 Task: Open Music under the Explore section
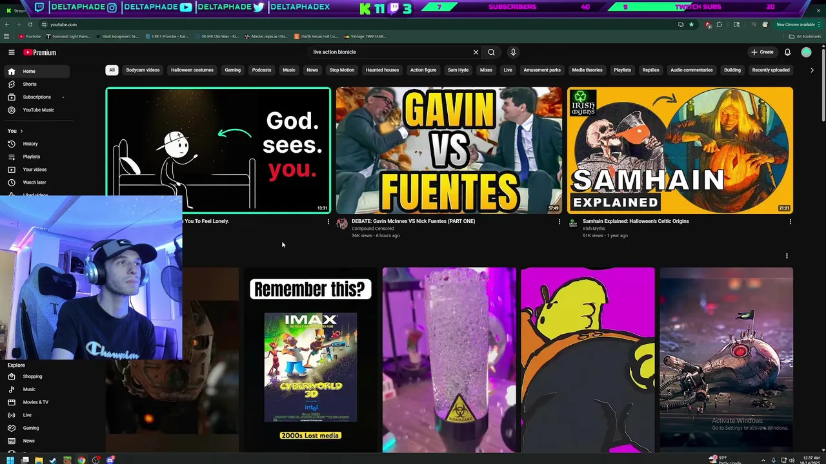coord(37,389)
